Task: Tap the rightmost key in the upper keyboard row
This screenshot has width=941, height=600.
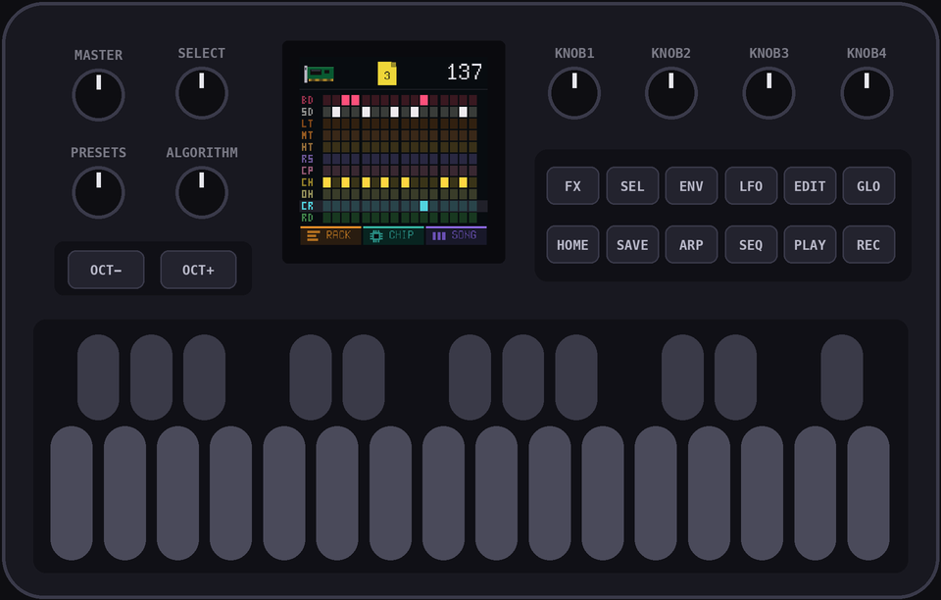Action: pos(842,377)
